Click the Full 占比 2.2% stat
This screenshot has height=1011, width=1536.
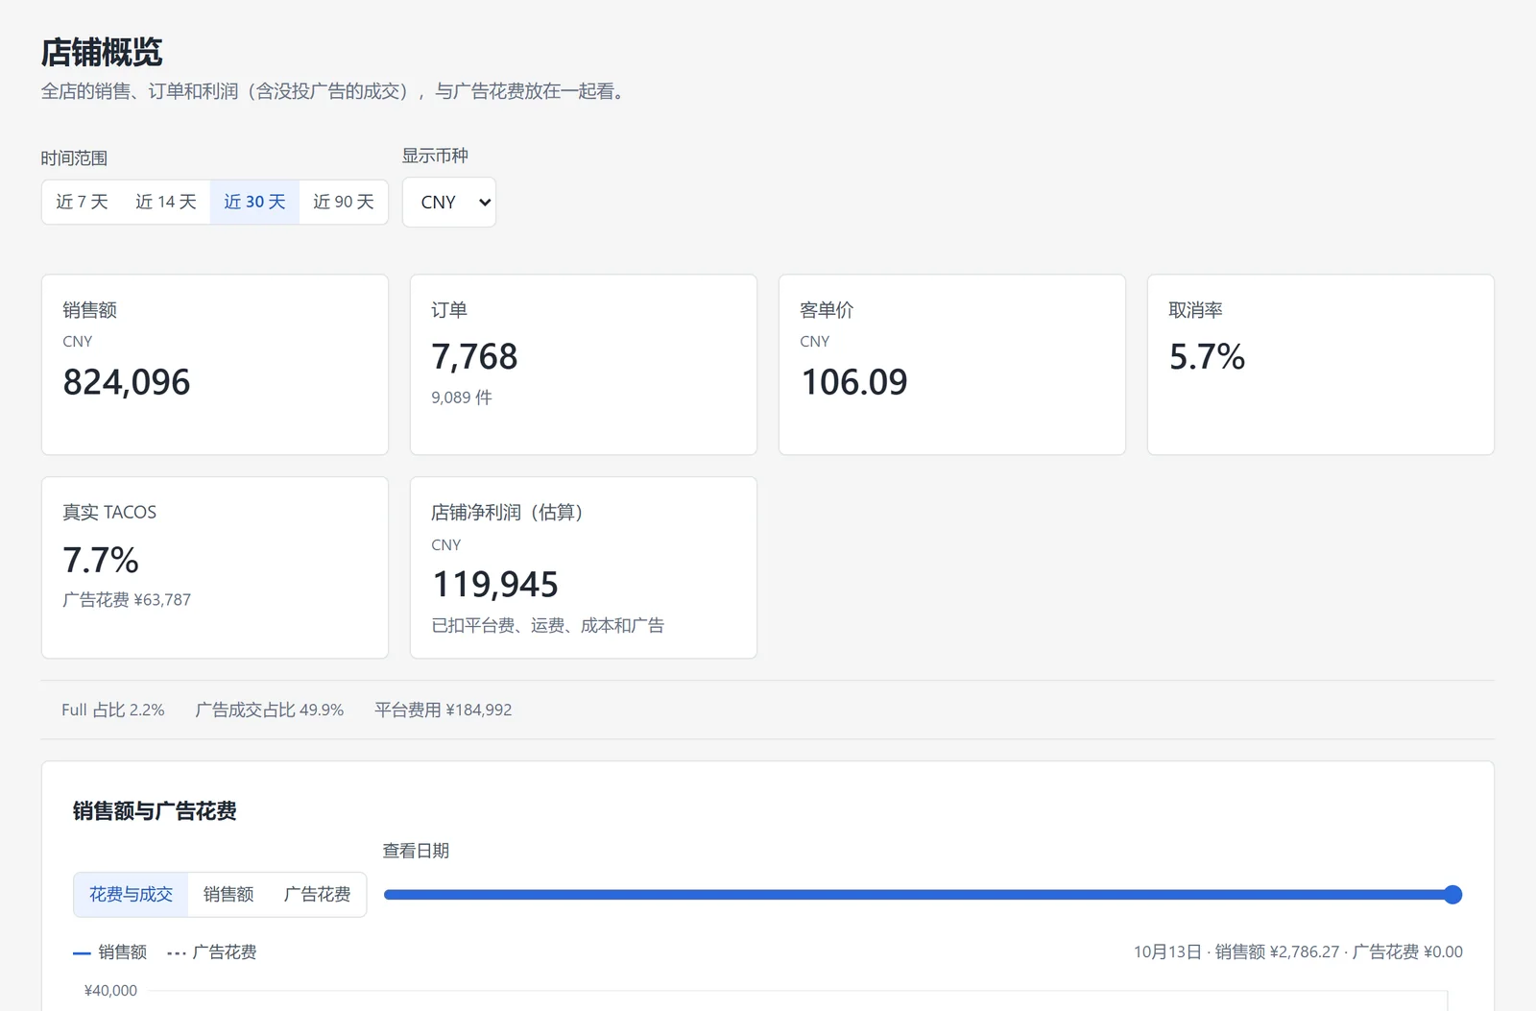point(113,710)
